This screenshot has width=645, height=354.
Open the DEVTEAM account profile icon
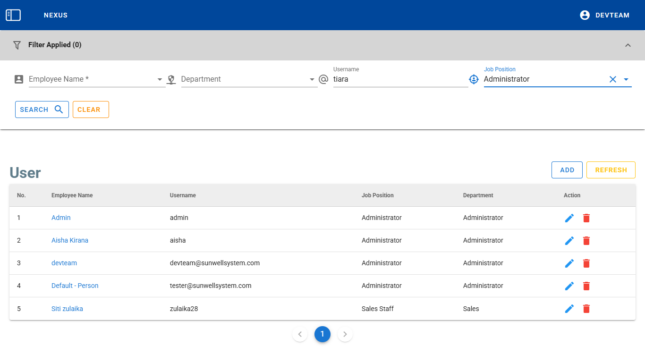(585, 15)
